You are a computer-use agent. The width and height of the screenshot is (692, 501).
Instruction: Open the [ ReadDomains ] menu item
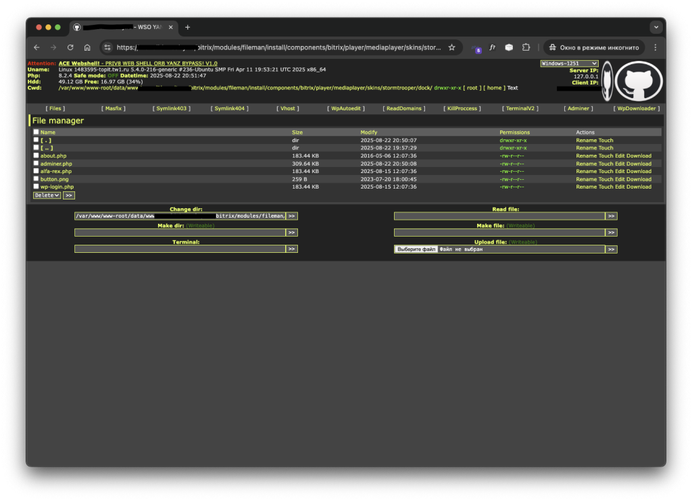(404, 109)
